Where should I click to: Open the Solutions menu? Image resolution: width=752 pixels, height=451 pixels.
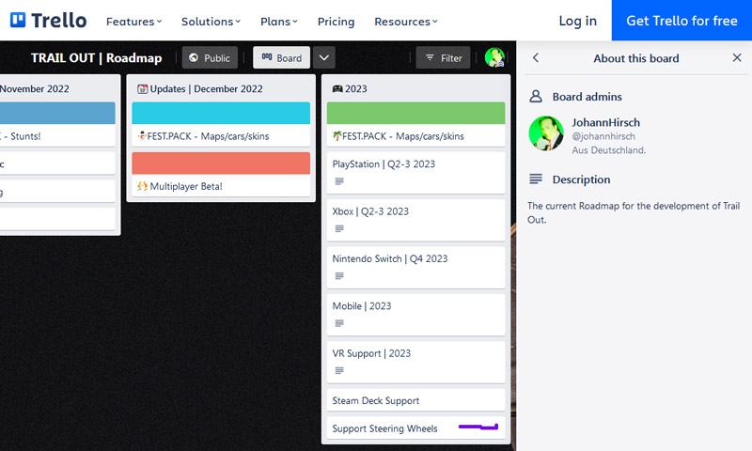click(x=211, y=22)
